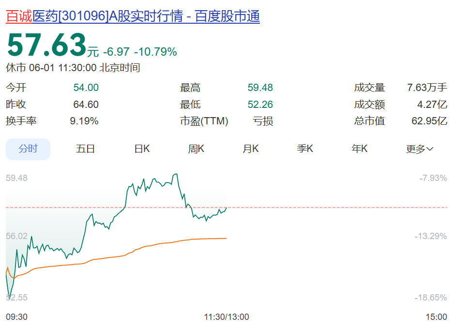Click the 市盈(TTM) label
The image size is (469, 331).
point(204,121)
